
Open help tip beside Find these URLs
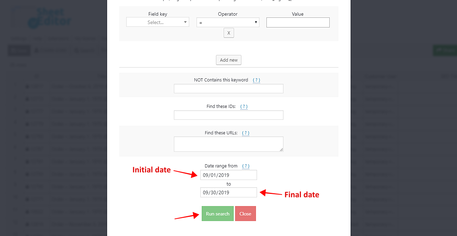246,133
